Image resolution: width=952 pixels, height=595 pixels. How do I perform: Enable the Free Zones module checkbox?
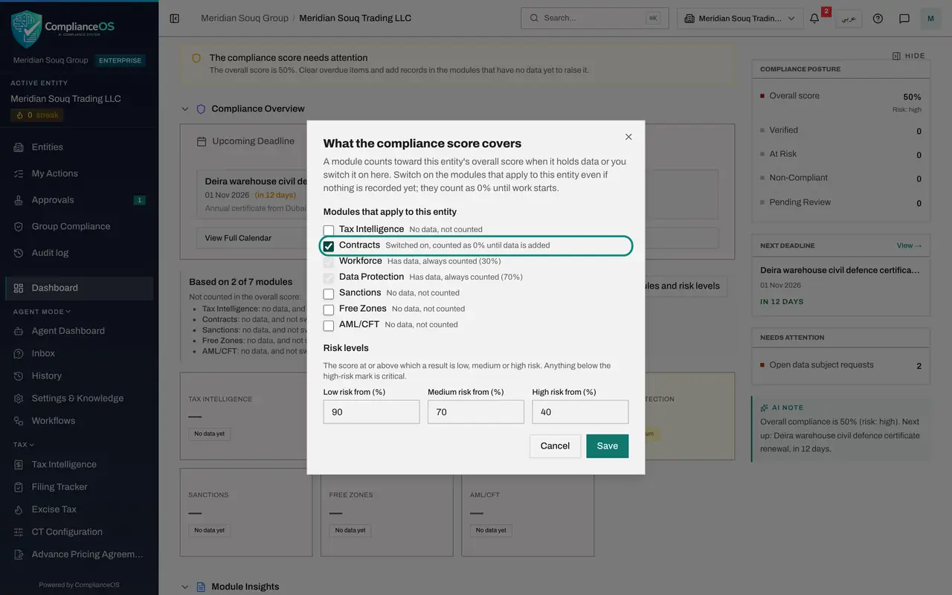pos(329,309)
